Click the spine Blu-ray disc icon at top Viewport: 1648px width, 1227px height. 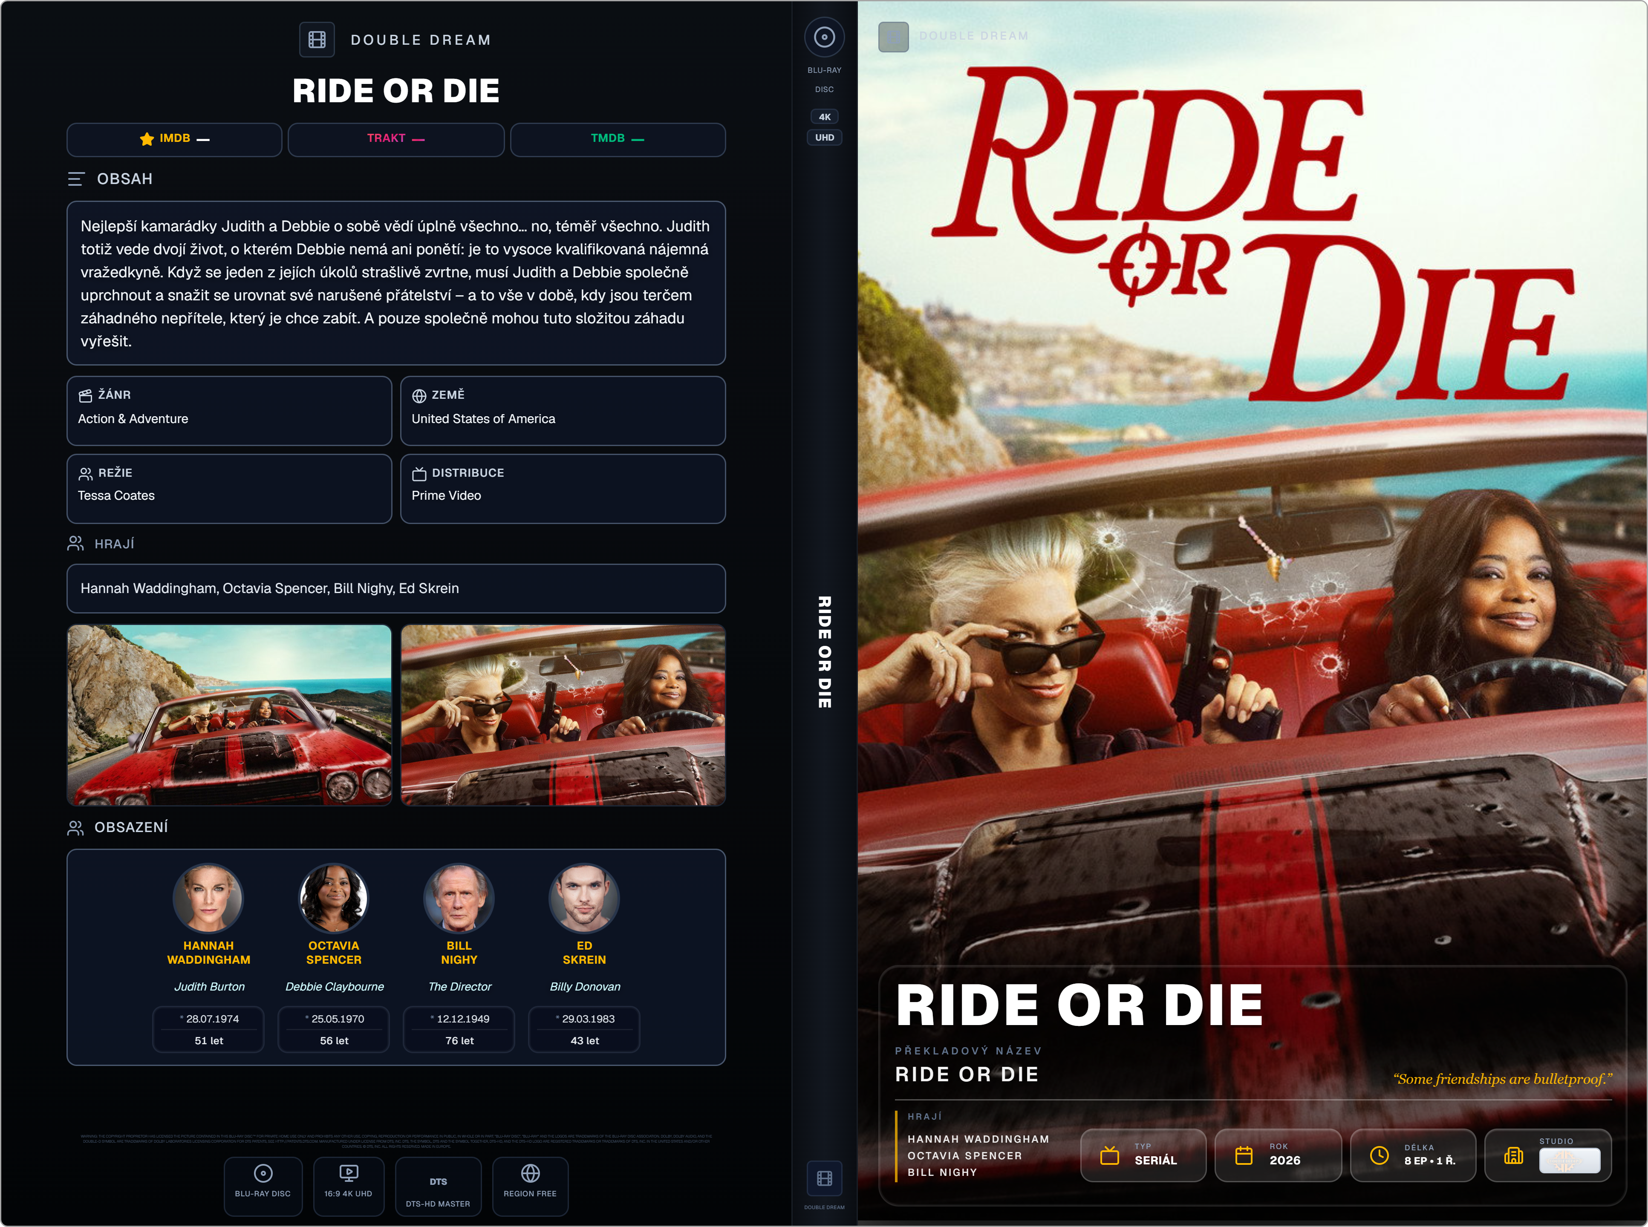tap(824, 37)
